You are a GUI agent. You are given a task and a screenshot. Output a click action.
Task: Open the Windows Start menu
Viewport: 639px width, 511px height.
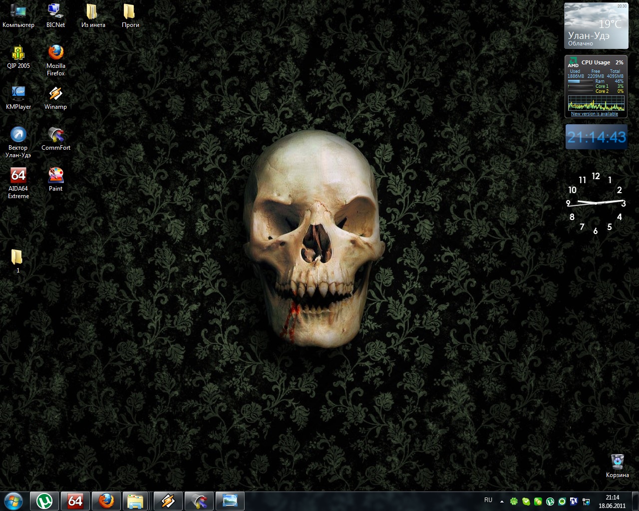click(13, 501)
